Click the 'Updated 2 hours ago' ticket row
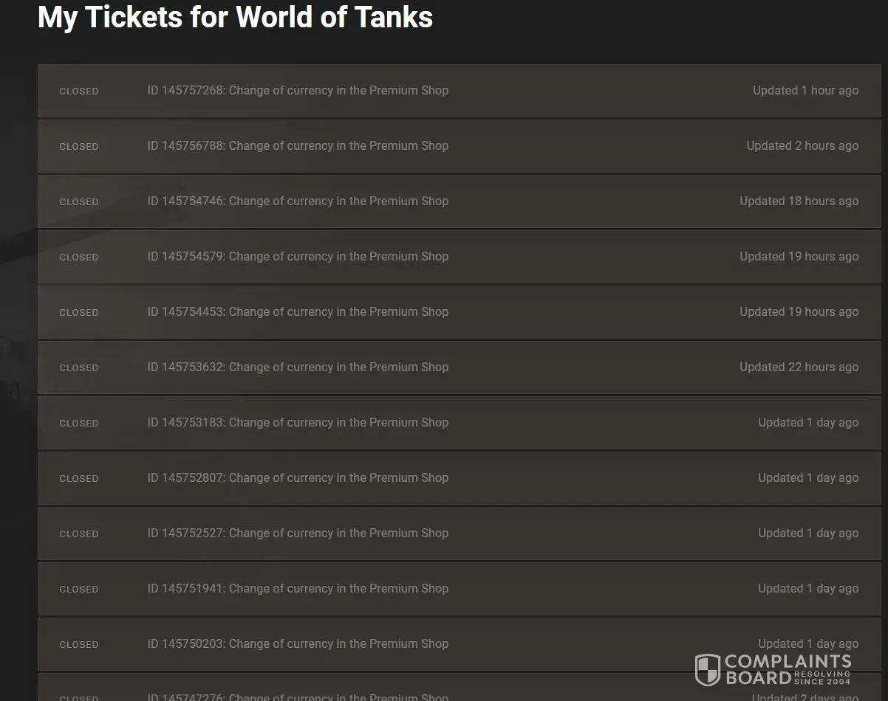 click(x=802, y=146)
